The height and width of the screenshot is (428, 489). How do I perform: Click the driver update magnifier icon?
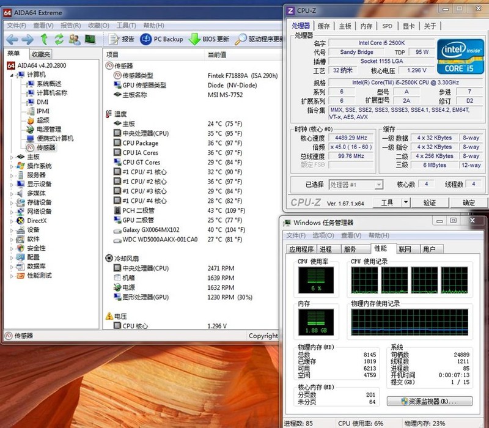241,39
